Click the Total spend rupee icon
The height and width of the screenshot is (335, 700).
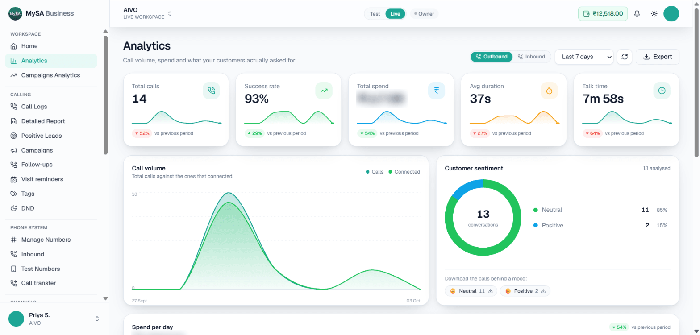pos(437,91)
